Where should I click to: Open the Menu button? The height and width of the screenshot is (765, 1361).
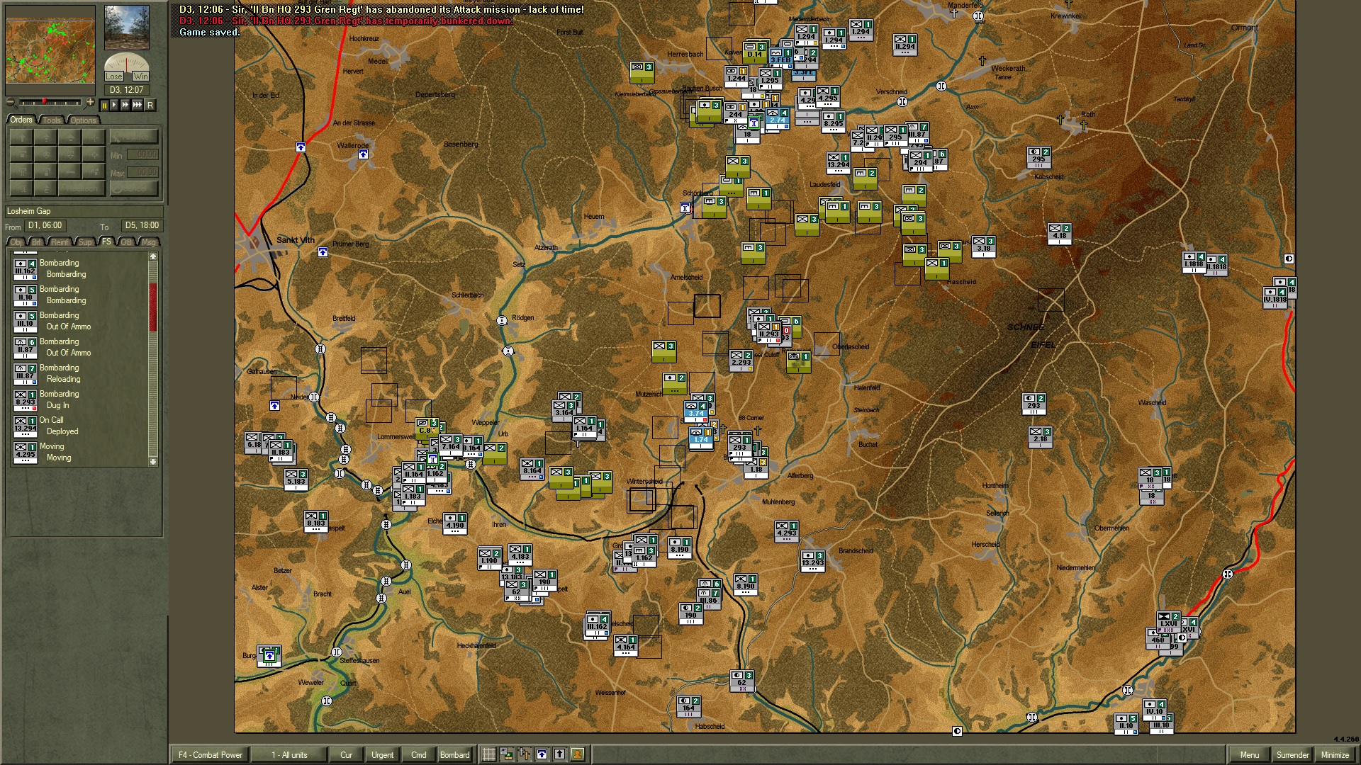pos(1250,755)
